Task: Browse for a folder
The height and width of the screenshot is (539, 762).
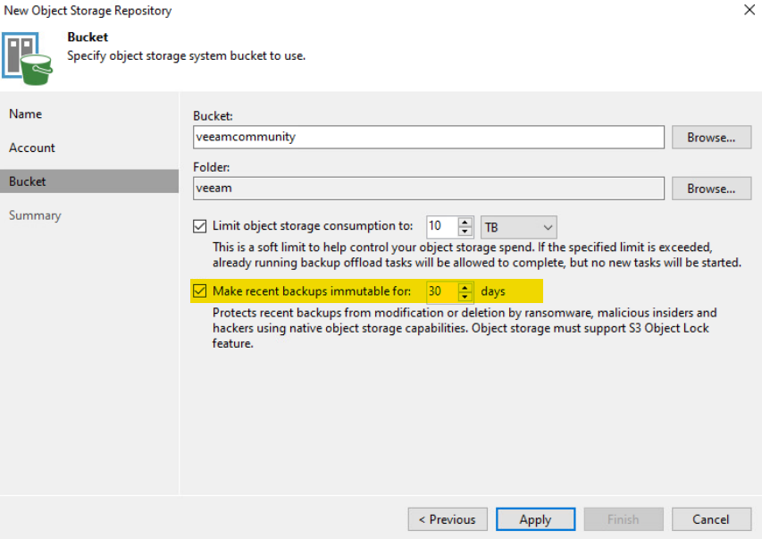Action: click(711, 189)
